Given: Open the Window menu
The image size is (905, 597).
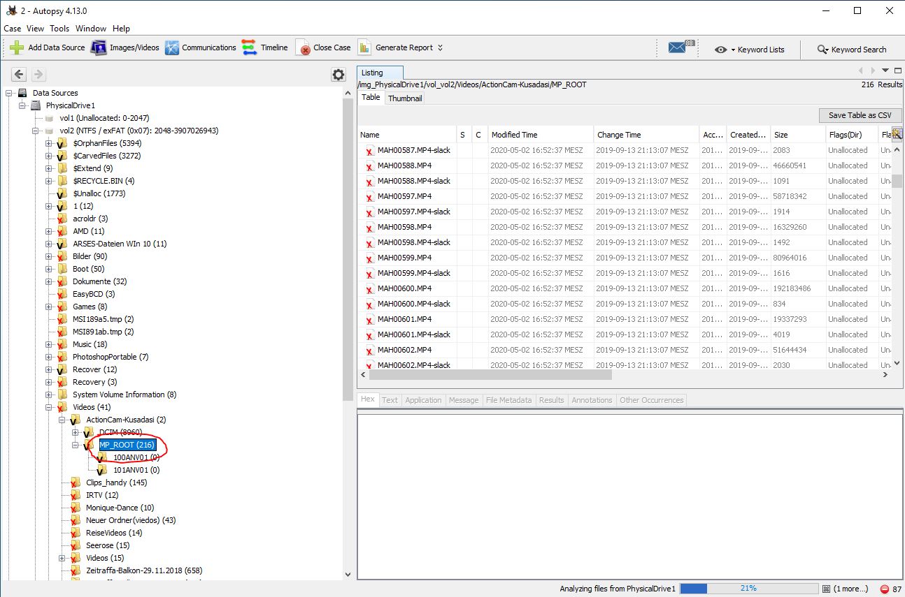Looking at the screenshot, I should click(91, 29).
